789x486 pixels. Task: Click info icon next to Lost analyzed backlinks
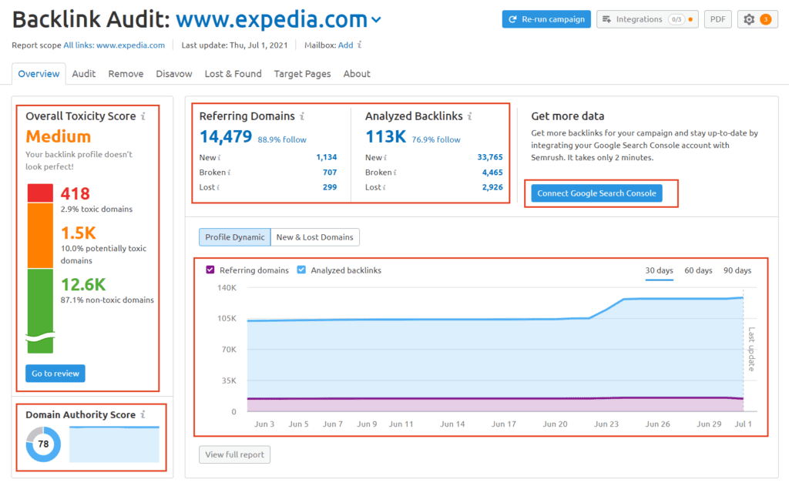[384, 187]
